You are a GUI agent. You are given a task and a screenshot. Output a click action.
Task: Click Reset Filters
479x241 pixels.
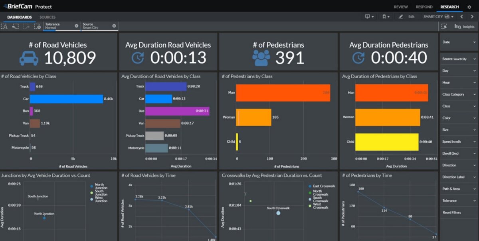(451, 213)
